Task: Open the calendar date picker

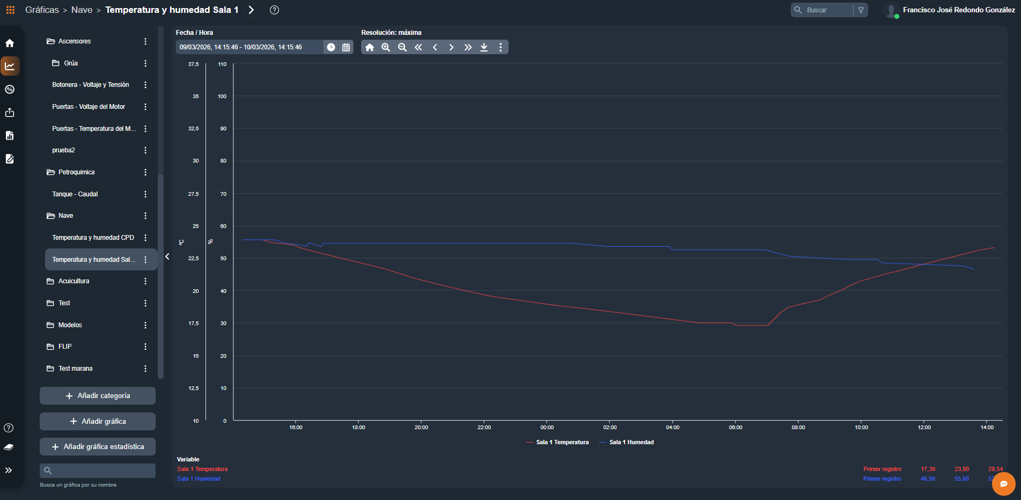Action: [x=346, y=47]
